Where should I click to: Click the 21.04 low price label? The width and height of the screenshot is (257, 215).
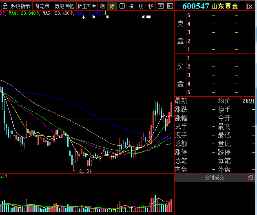coord(85,171)
